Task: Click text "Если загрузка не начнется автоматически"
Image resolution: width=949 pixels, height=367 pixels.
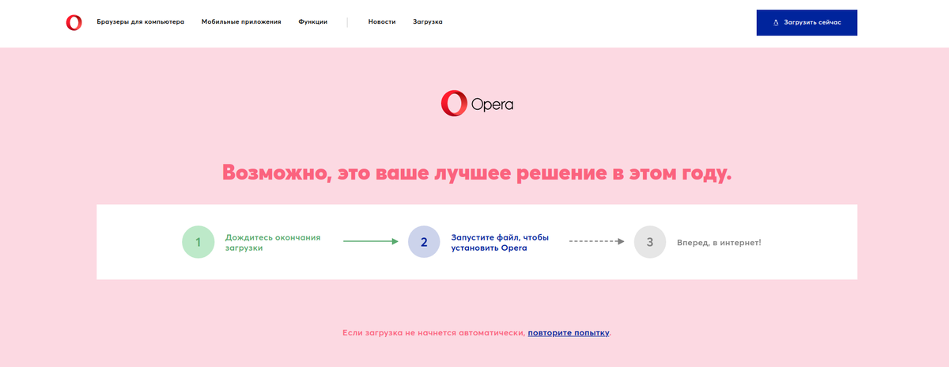Action: tap(433, 333)
